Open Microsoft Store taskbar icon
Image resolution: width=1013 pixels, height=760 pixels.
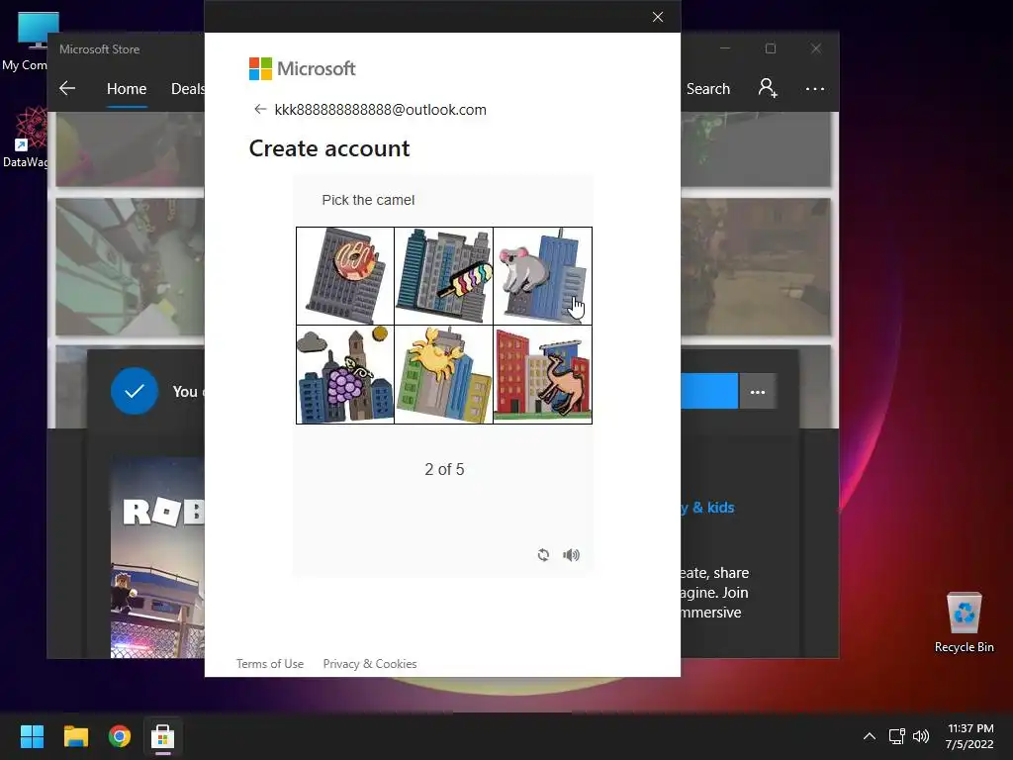click(163, 736)
